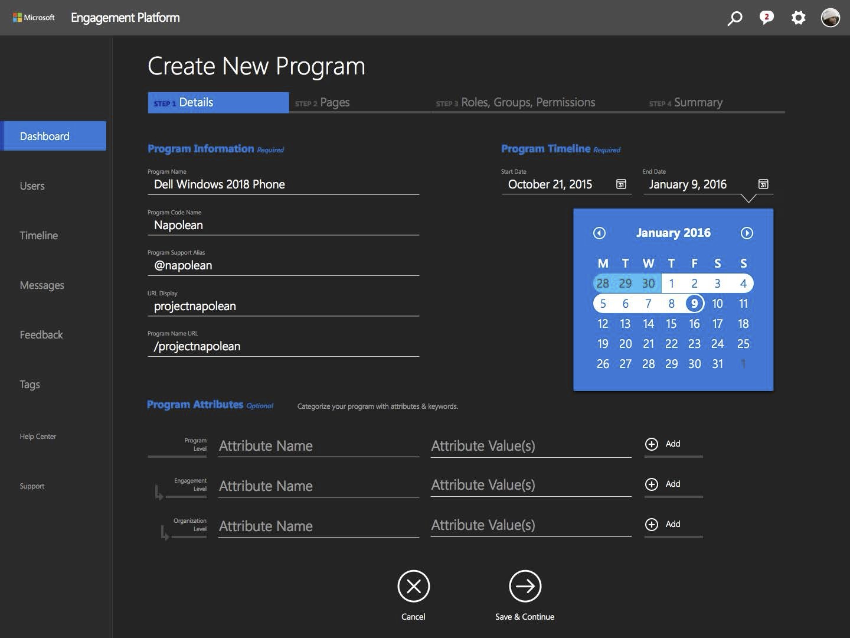Switch to the Summary step tab
The width and height of the screenshot is (850, 638).
point(714,102)
